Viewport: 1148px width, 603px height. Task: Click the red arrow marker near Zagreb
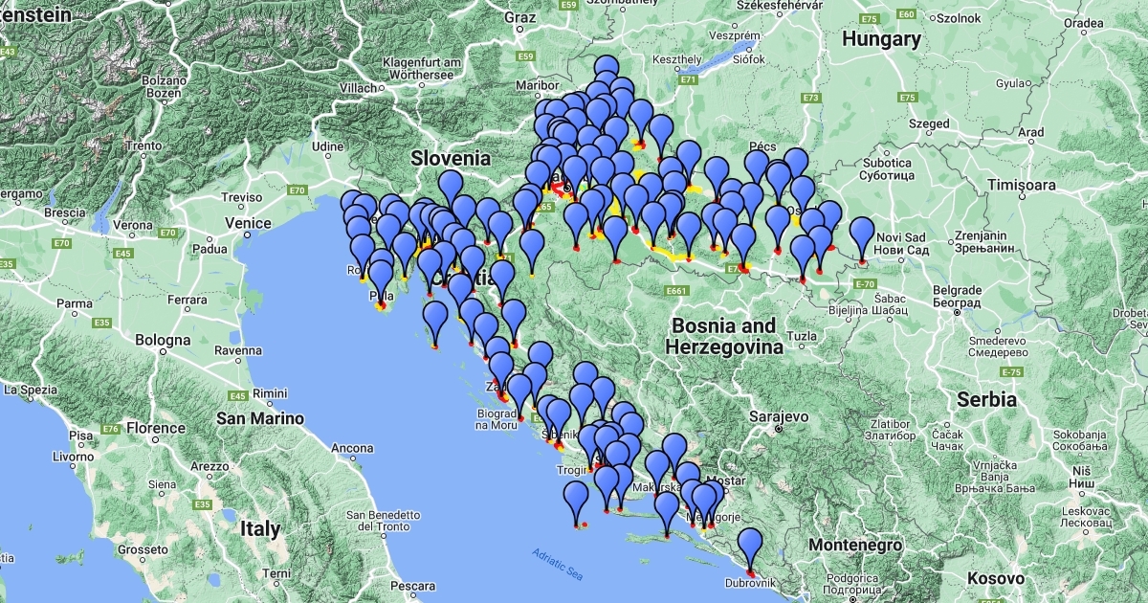pyautogui.click(x=556, y=188)
